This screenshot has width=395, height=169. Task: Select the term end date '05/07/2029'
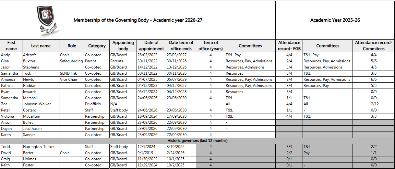point(181,79)
